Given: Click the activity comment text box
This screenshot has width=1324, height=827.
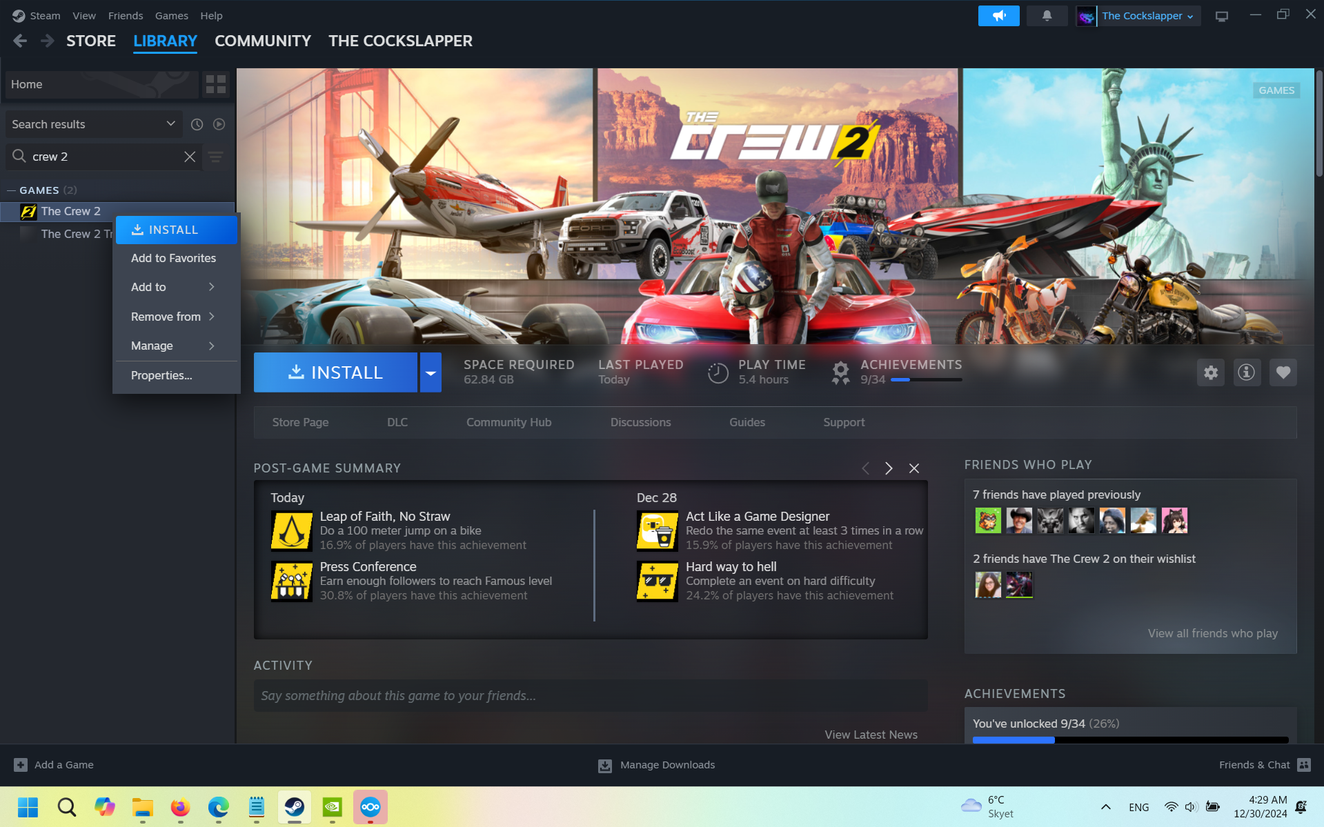Looking at the screenshot, I should point(591,696).
